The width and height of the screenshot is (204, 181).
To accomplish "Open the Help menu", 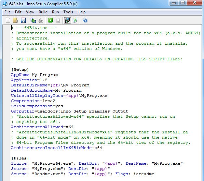I will click(x=81, y=12).
